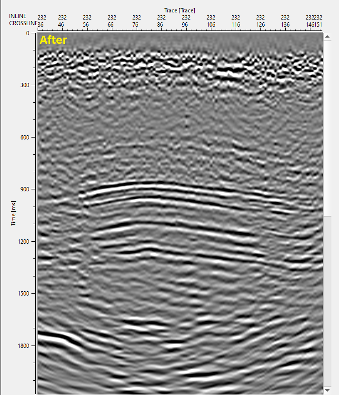The image size is (339, 395).
Task: Click crossline value 116
Action: click(x=236, y=25)
